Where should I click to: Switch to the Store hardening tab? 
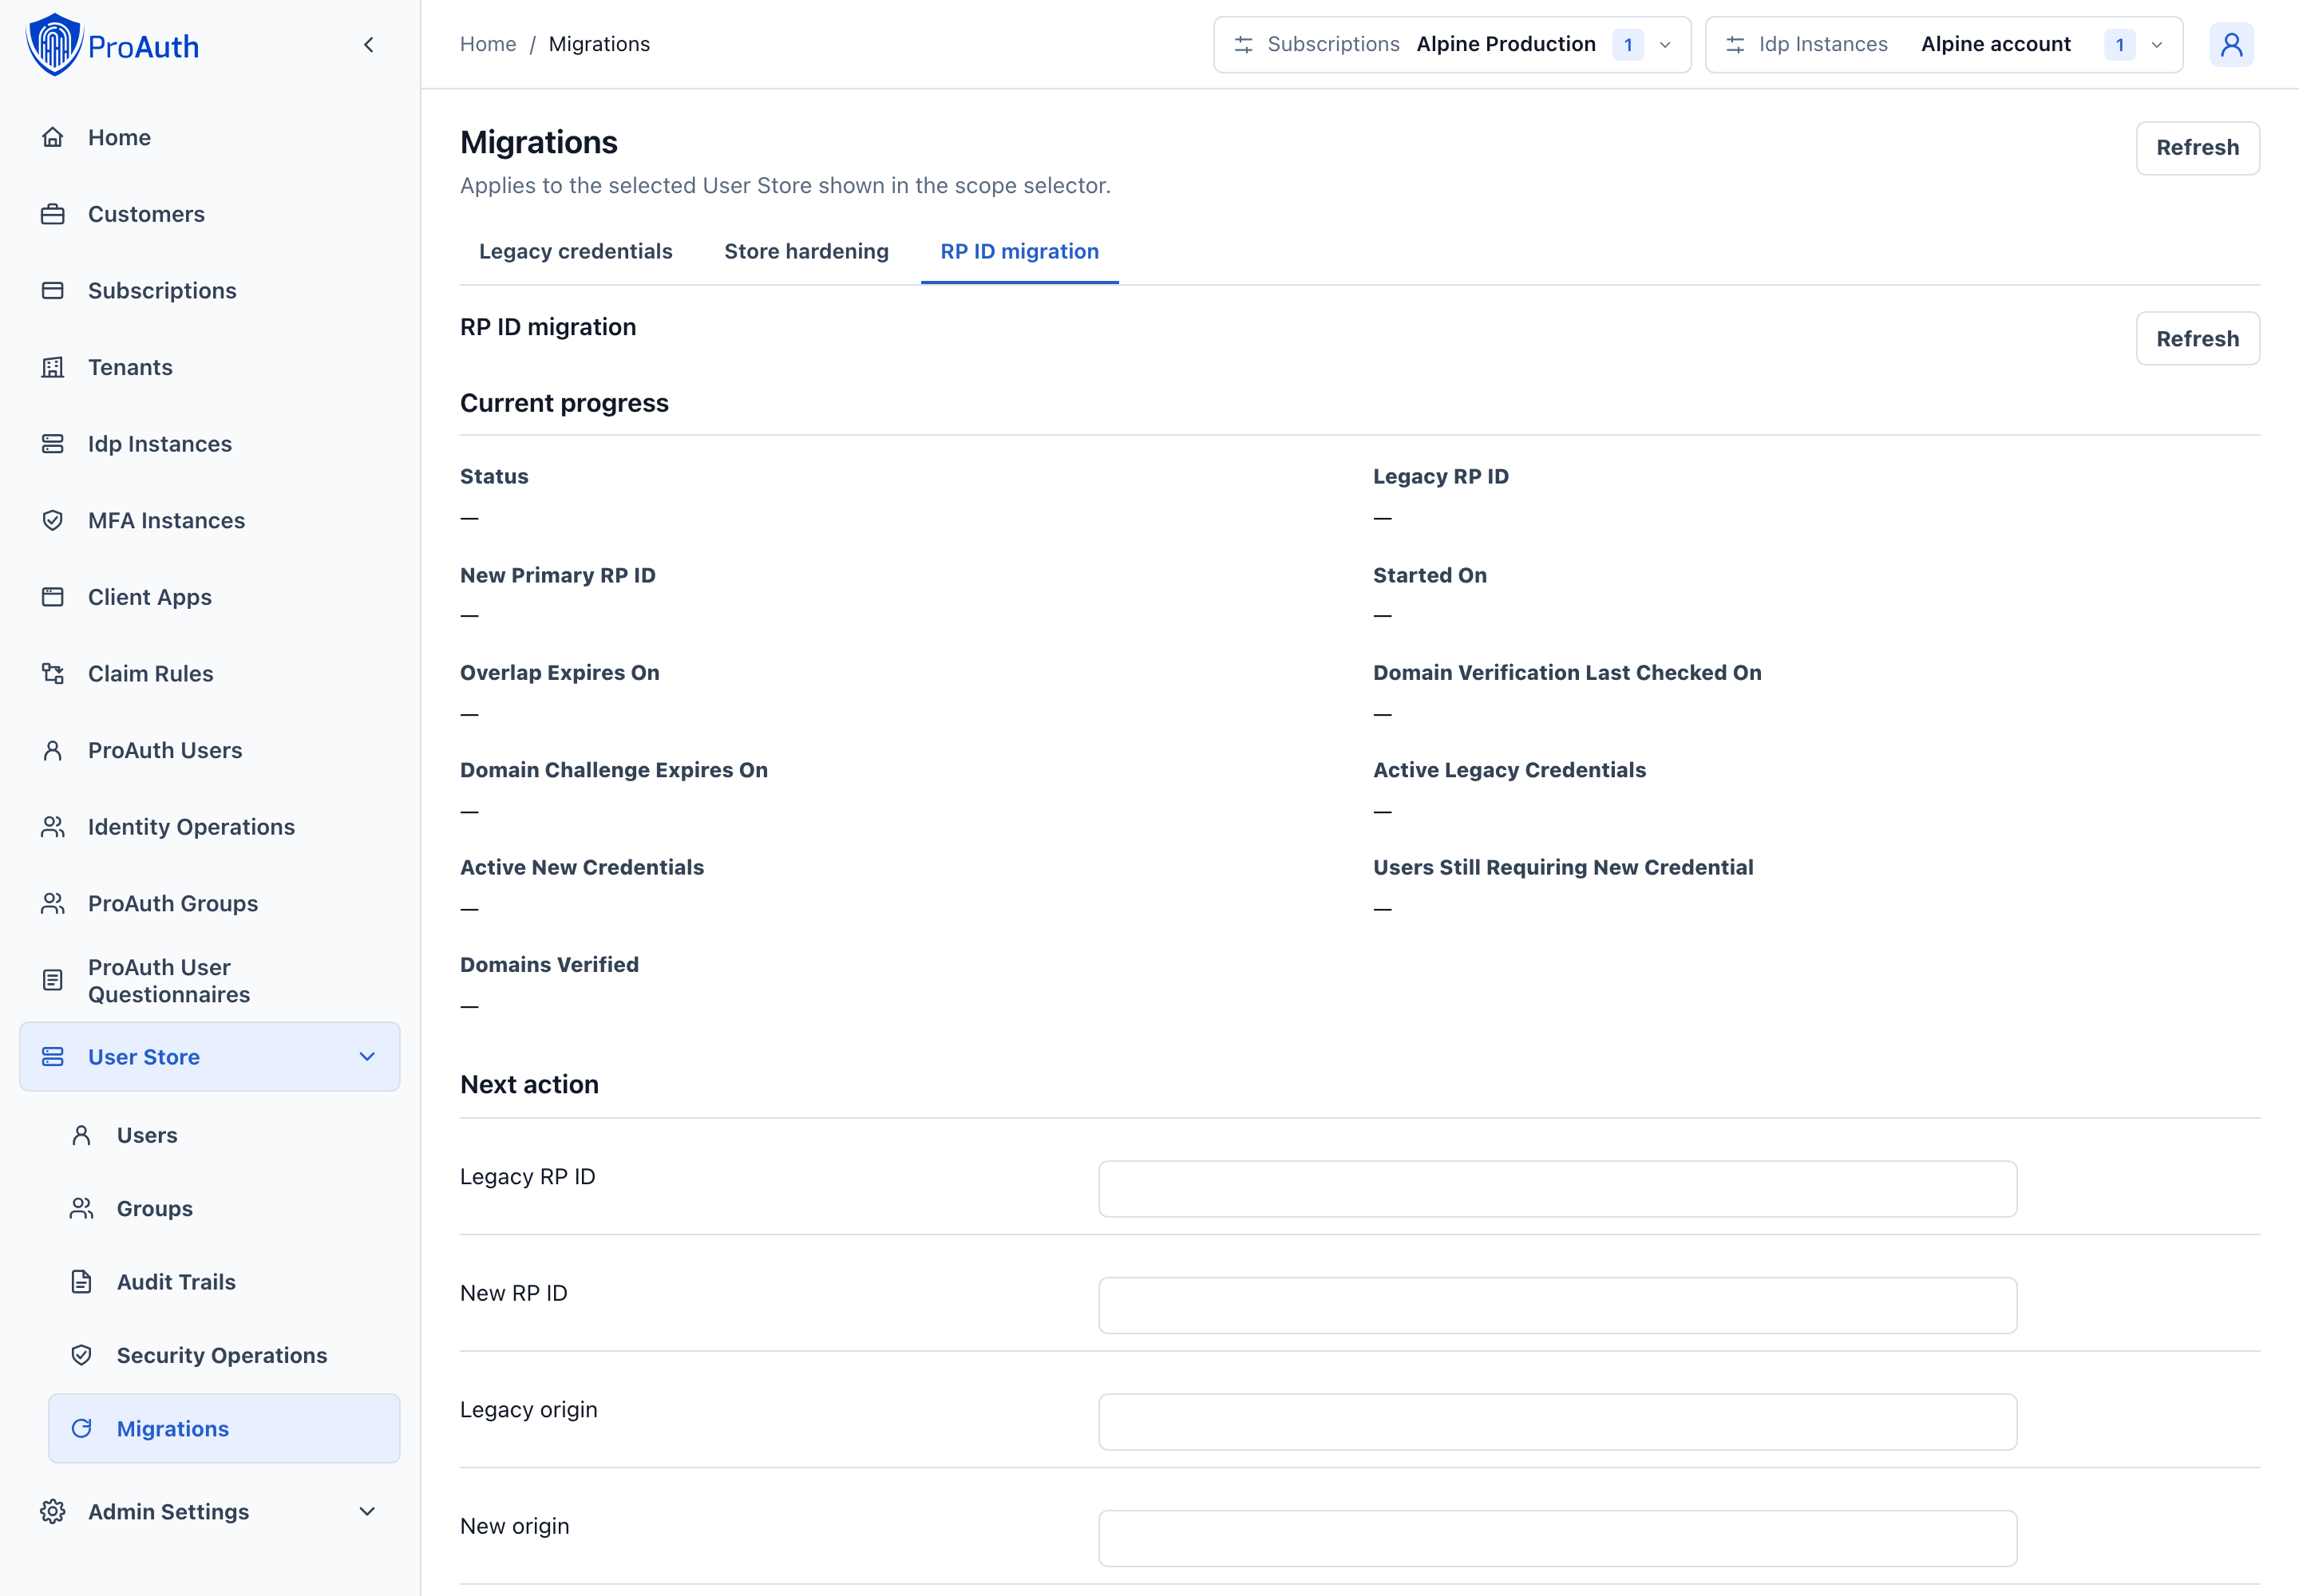click(x=806, y=252)
